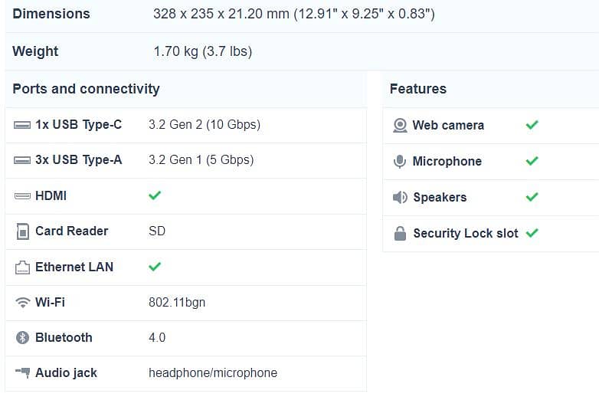Click the Card Reader icon
This screenshot has height=397, width=599.
tap(22, 231)
